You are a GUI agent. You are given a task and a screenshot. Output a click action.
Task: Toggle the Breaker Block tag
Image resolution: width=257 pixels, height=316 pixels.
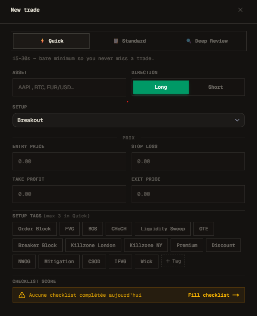coord(38,245)
